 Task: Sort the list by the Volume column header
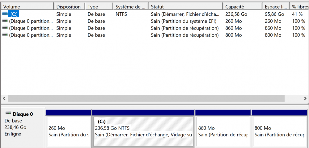point(27,6)
